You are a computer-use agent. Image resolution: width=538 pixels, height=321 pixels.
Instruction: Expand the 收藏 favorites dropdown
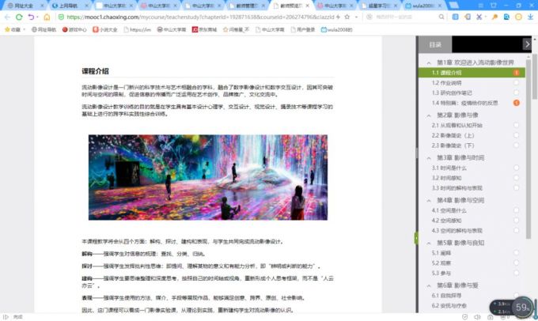coord(15,30)
